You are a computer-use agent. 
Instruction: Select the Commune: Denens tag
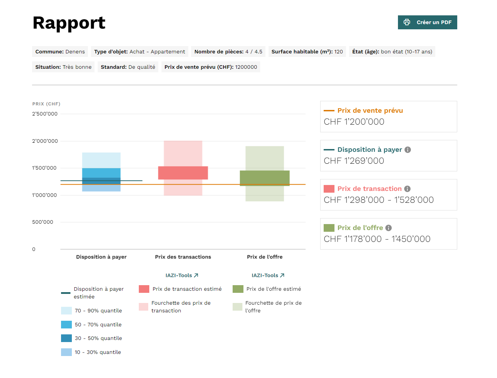[x=60, y=52]
